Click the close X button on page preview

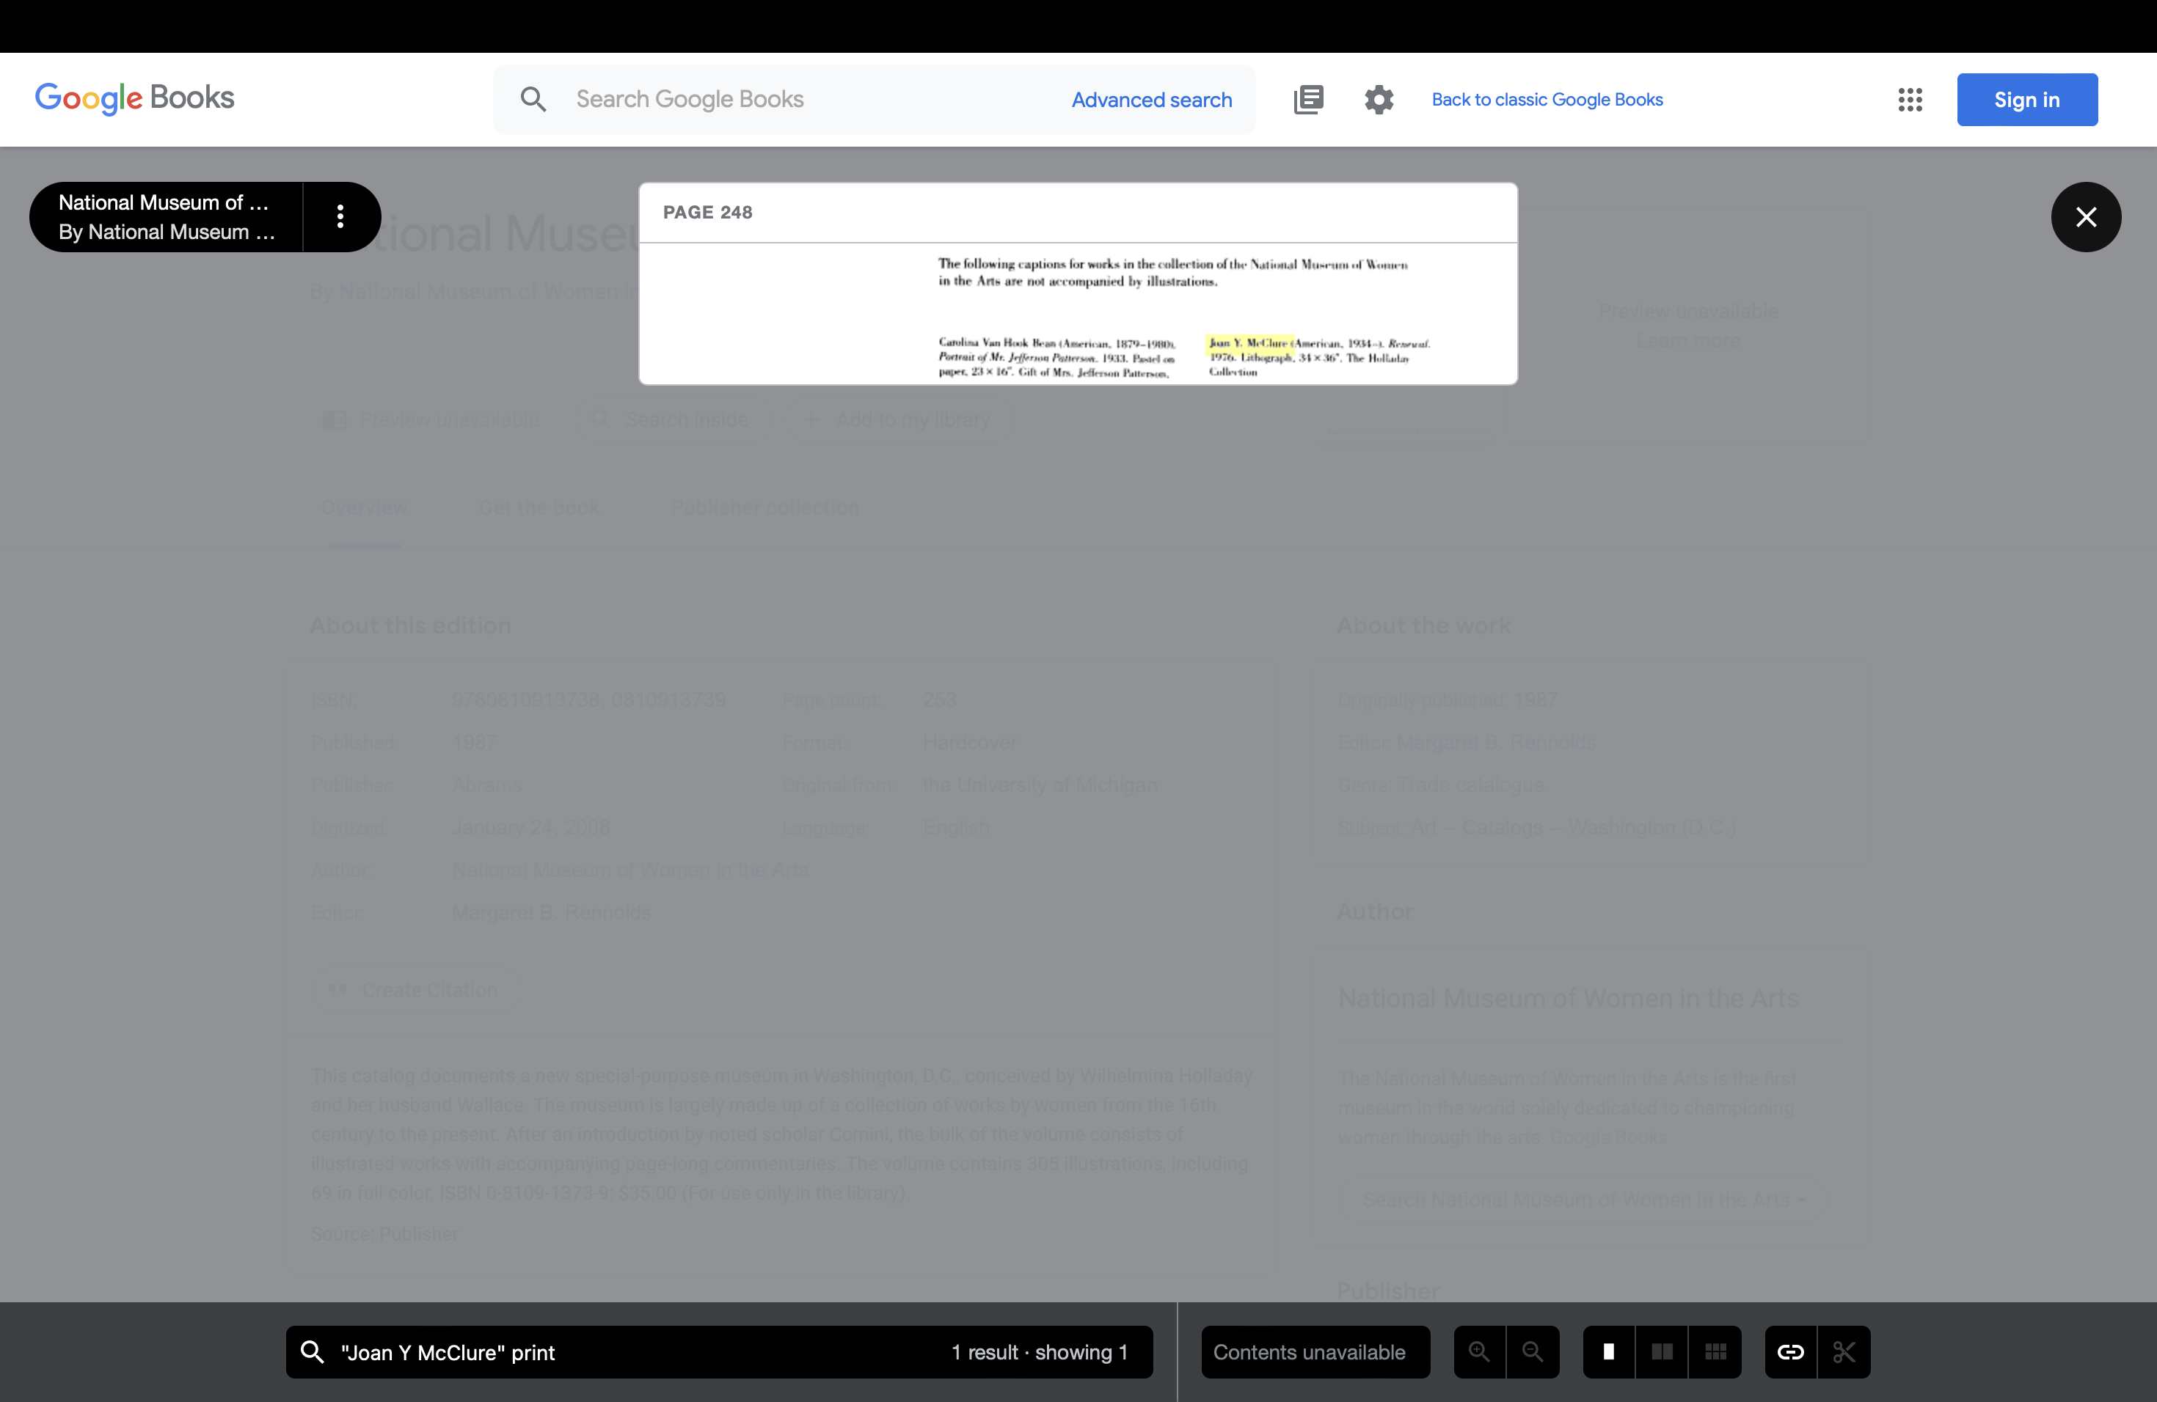pos(2087,216)
